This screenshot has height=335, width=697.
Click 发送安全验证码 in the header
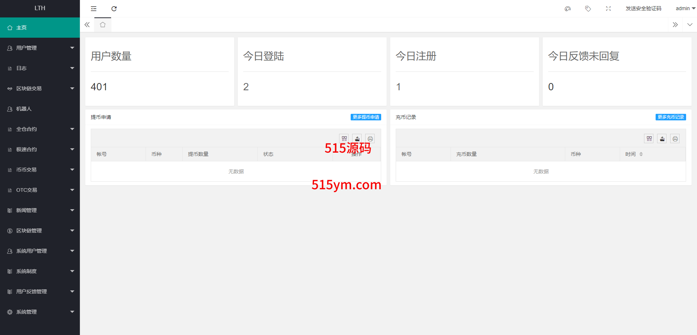[643, 9]
